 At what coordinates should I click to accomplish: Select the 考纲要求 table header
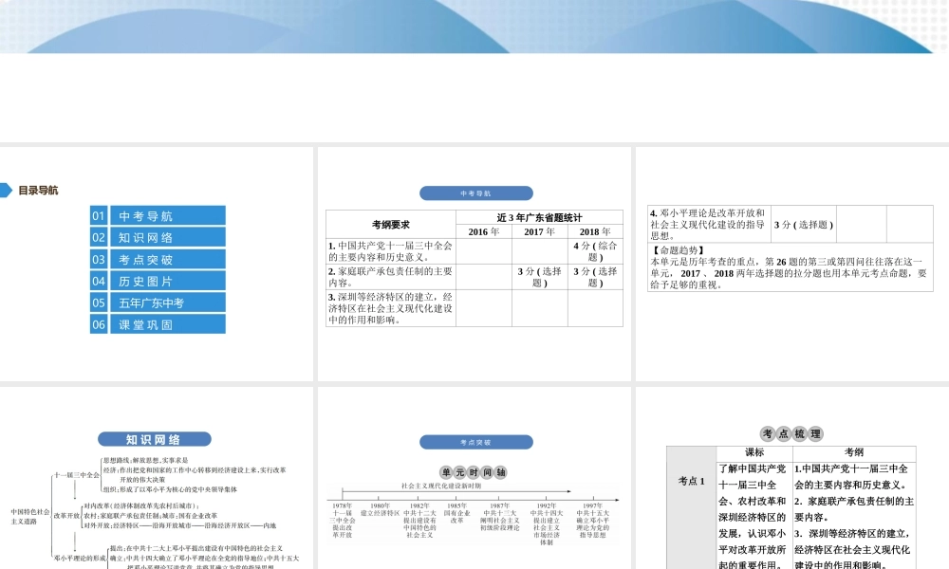tap(391, 225)
